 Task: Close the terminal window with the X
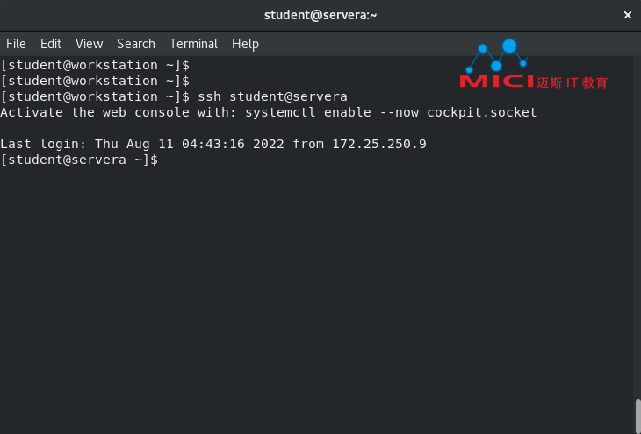(628, 15)
